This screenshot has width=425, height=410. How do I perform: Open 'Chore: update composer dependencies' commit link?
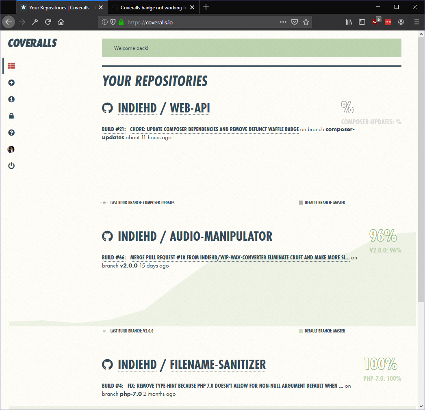tap(215, 129)
